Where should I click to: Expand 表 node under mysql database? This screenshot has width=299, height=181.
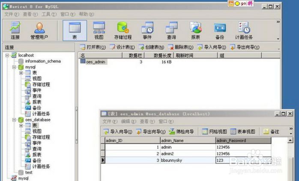pos(21,73)
